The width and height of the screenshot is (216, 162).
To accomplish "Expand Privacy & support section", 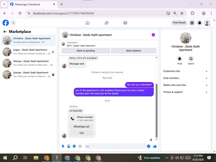I will (x=185, y=92).
